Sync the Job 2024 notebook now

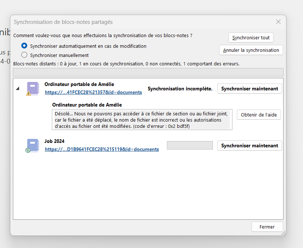[x=249, y=145]
